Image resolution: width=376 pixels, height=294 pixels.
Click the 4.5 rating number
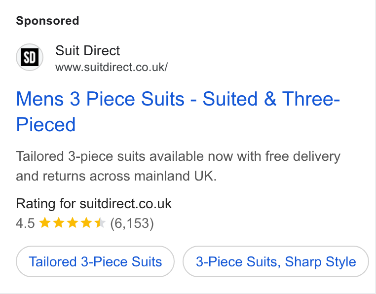pyautogui.click(x=25, y=223)
